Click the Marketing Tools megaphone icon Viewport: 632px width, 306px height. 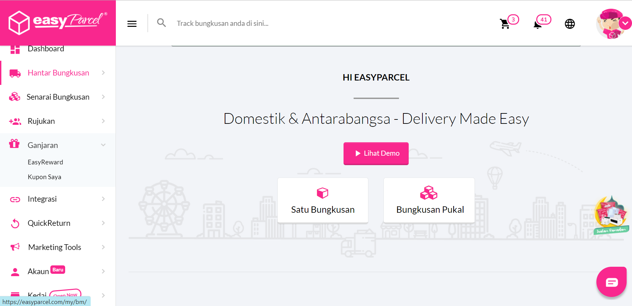pyautogui.click(x=15, y=247)
